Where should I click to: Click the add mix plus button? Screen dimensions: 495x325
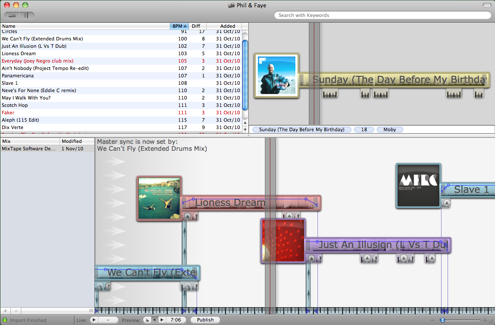coord(5,311)
